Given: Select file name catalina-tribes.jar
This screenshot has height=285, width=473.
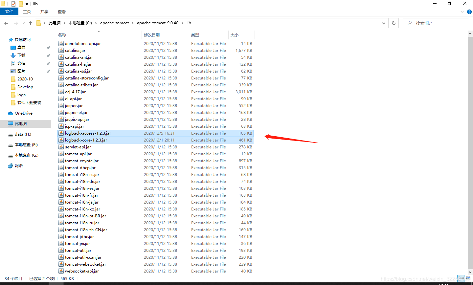Looking at the screenshot, I should click(81, 85).
